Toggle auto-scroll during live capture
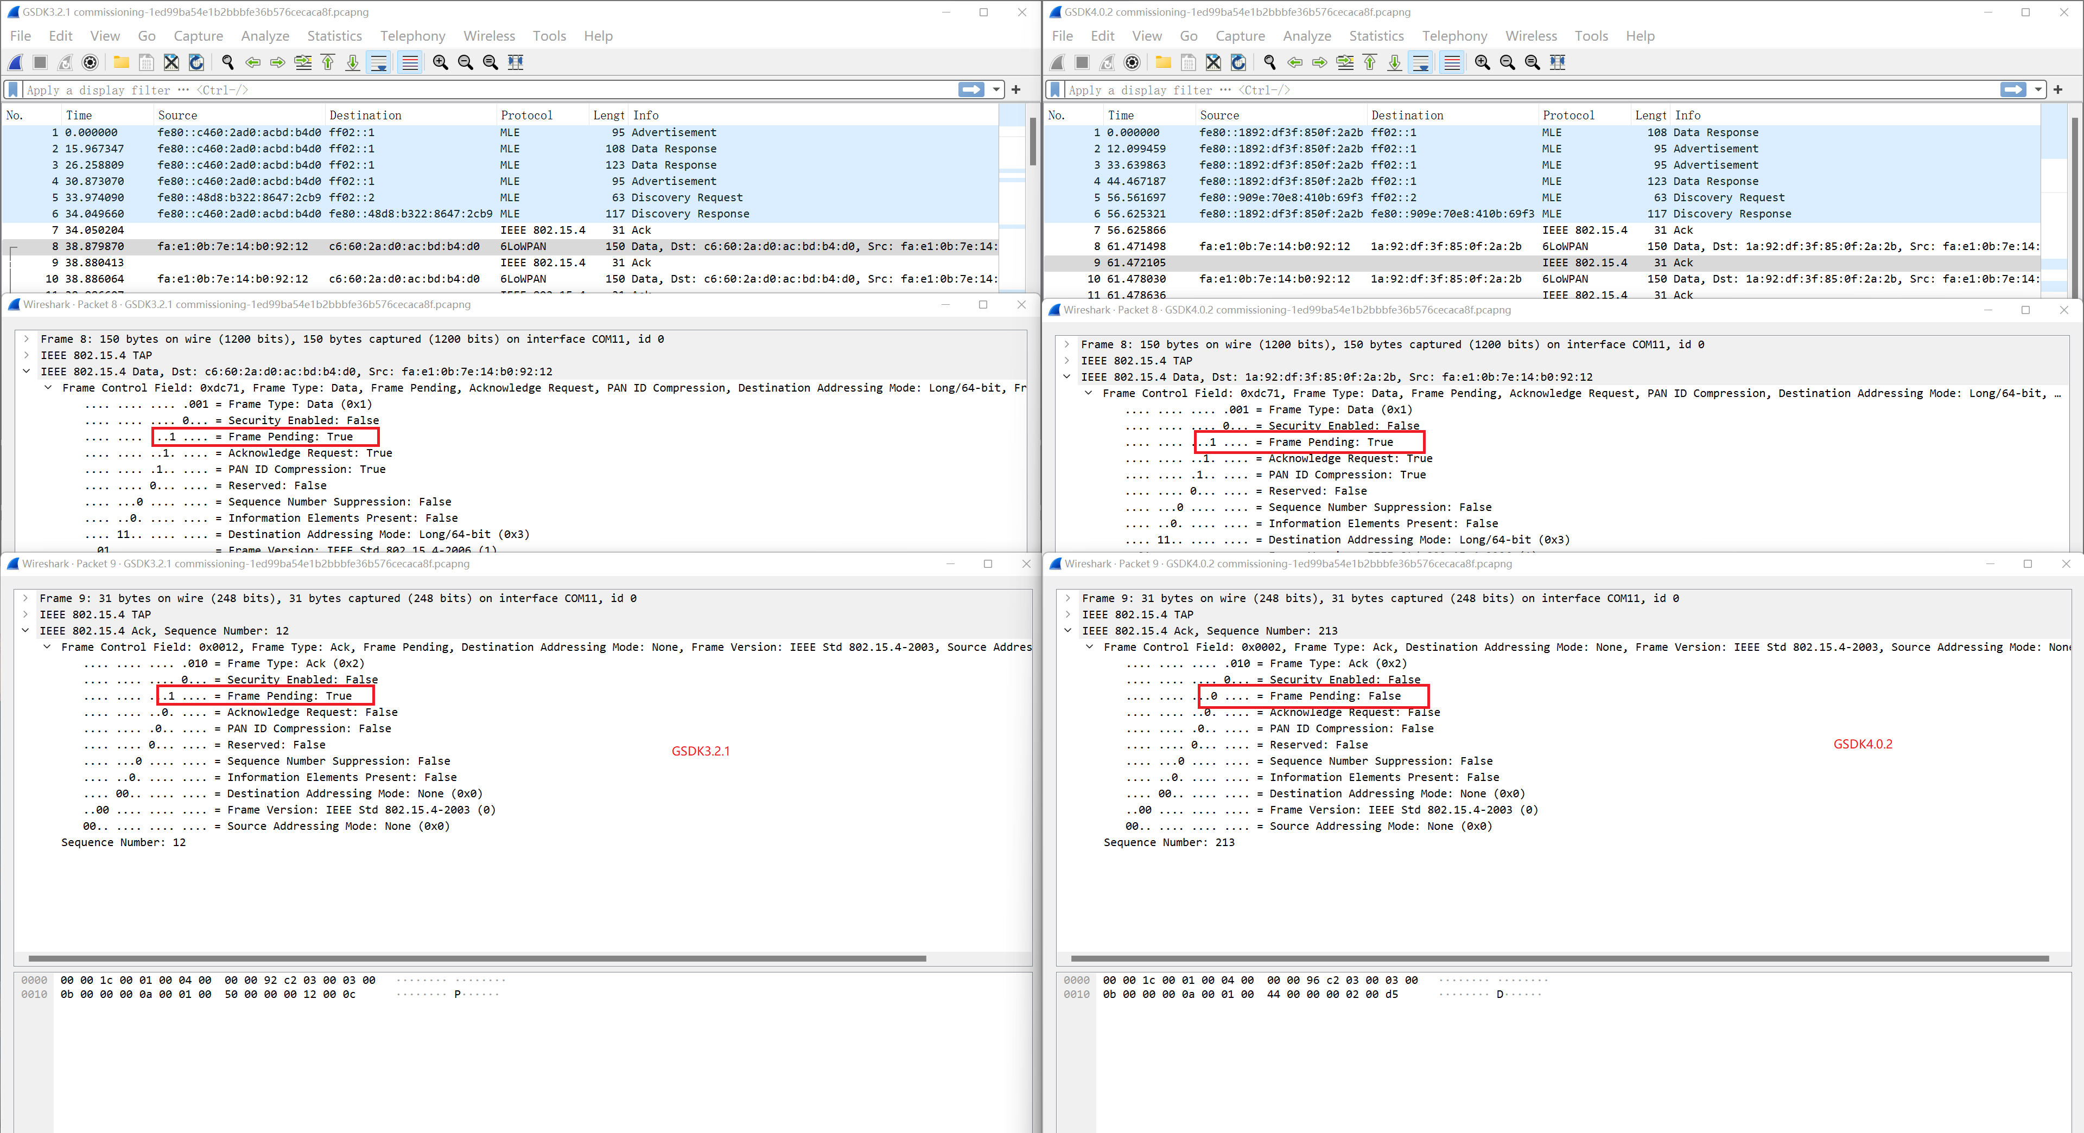This screenshot has height=1133, width=2084. [x=379, y=62]
